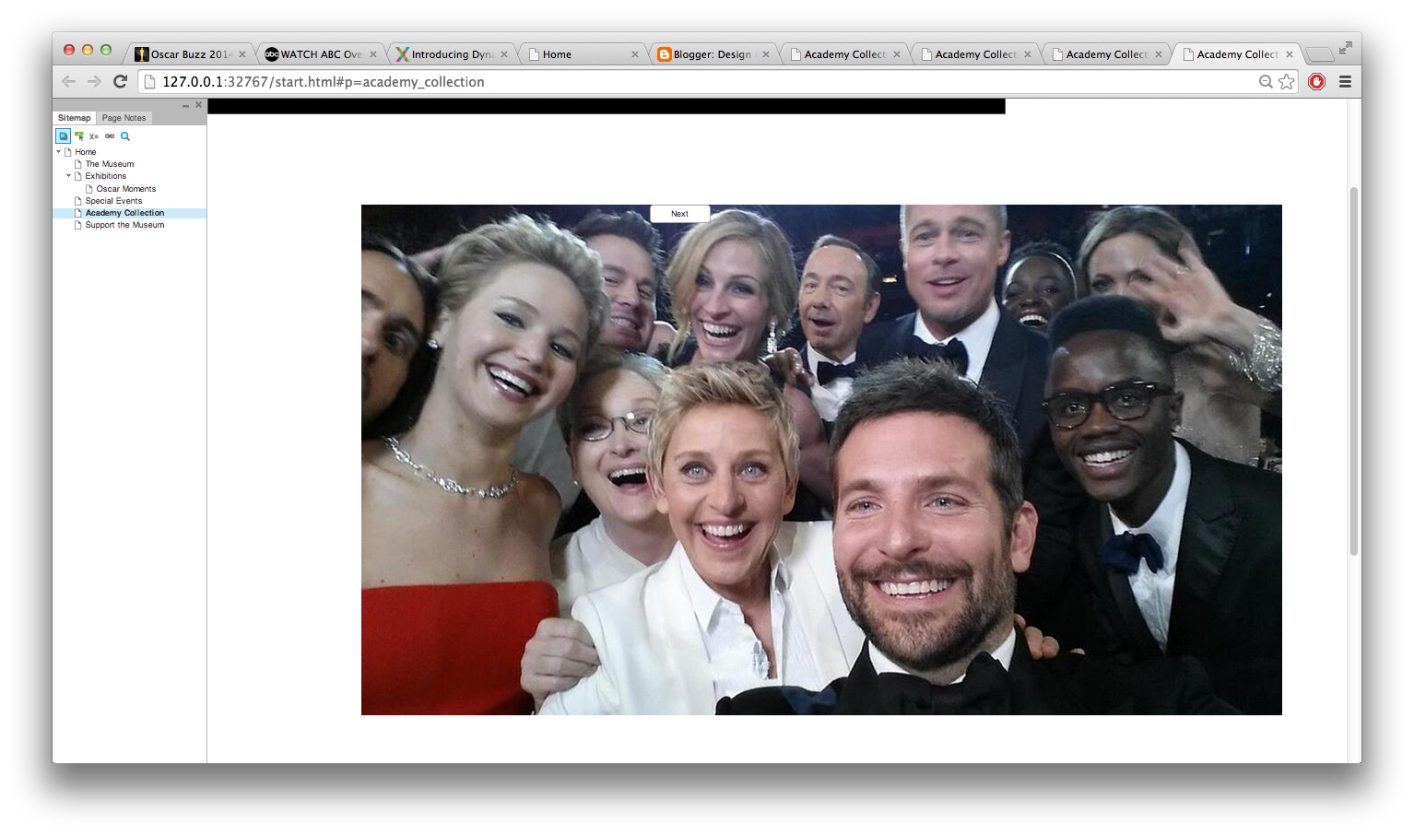Enter fullscreen with the top-right arrows icon
1414x836 pixels.
pyautogui.click(x=1346, y=48)
